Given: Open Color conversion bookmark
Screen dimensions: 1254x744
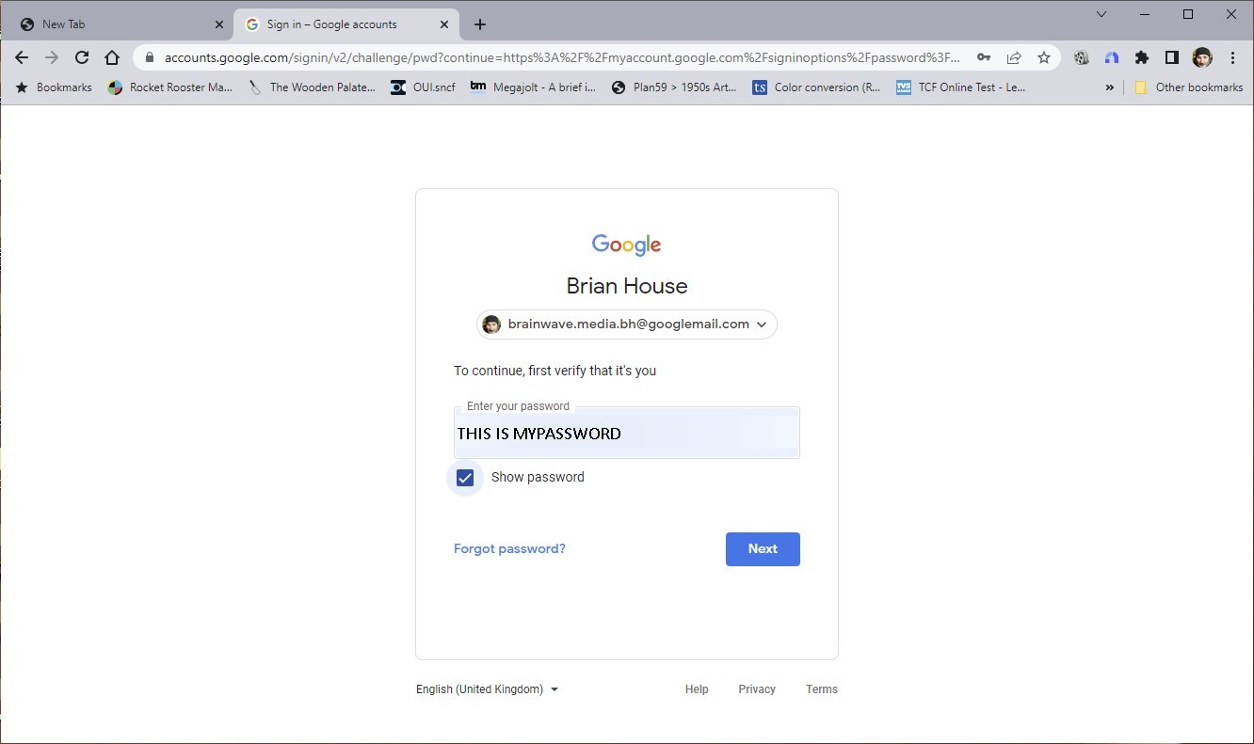Looking at the screenshot, I should pos(816,87).
